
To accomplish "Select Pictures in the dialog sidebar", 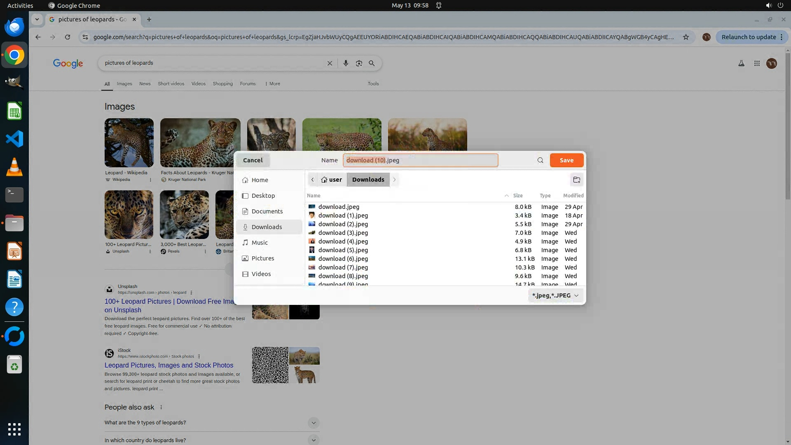I will (x=262, y=258).
